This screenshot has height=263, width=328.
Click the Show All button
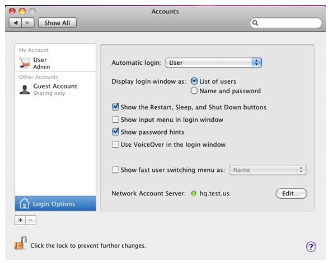tap(57, 22)
